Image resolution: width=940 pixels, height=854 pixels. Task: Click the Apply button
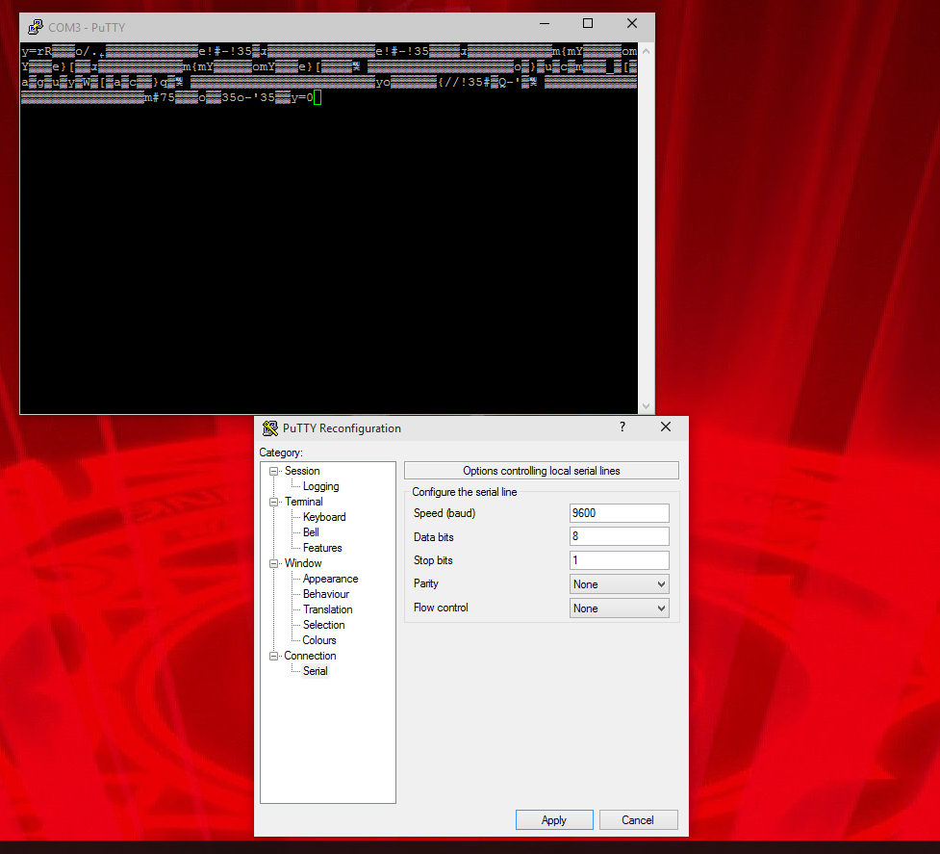click(554, 819)
